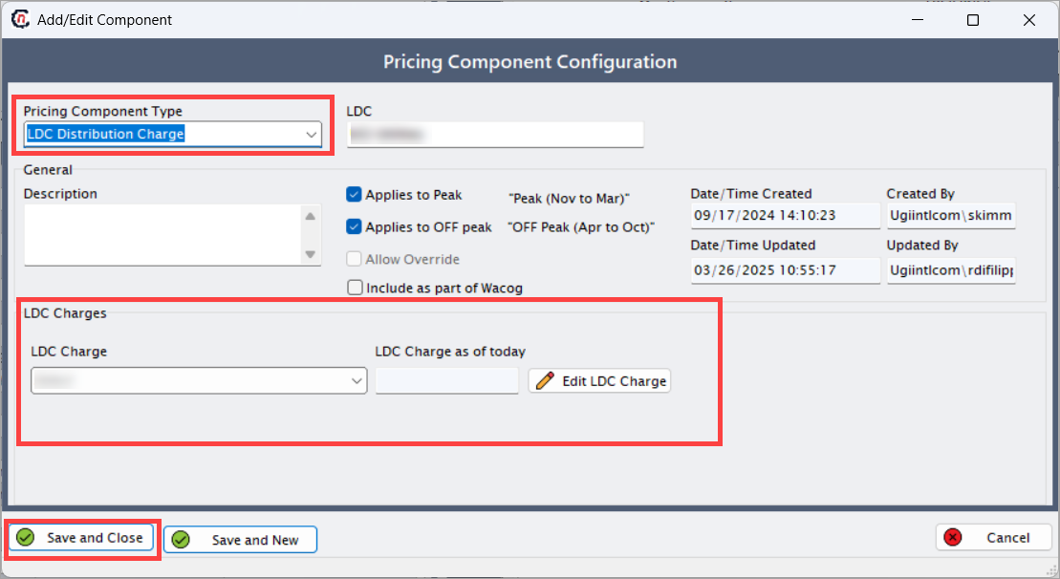Maximize the Add/Edit Component window
This screenshot has width=1060, height=579.
[973, 20]
